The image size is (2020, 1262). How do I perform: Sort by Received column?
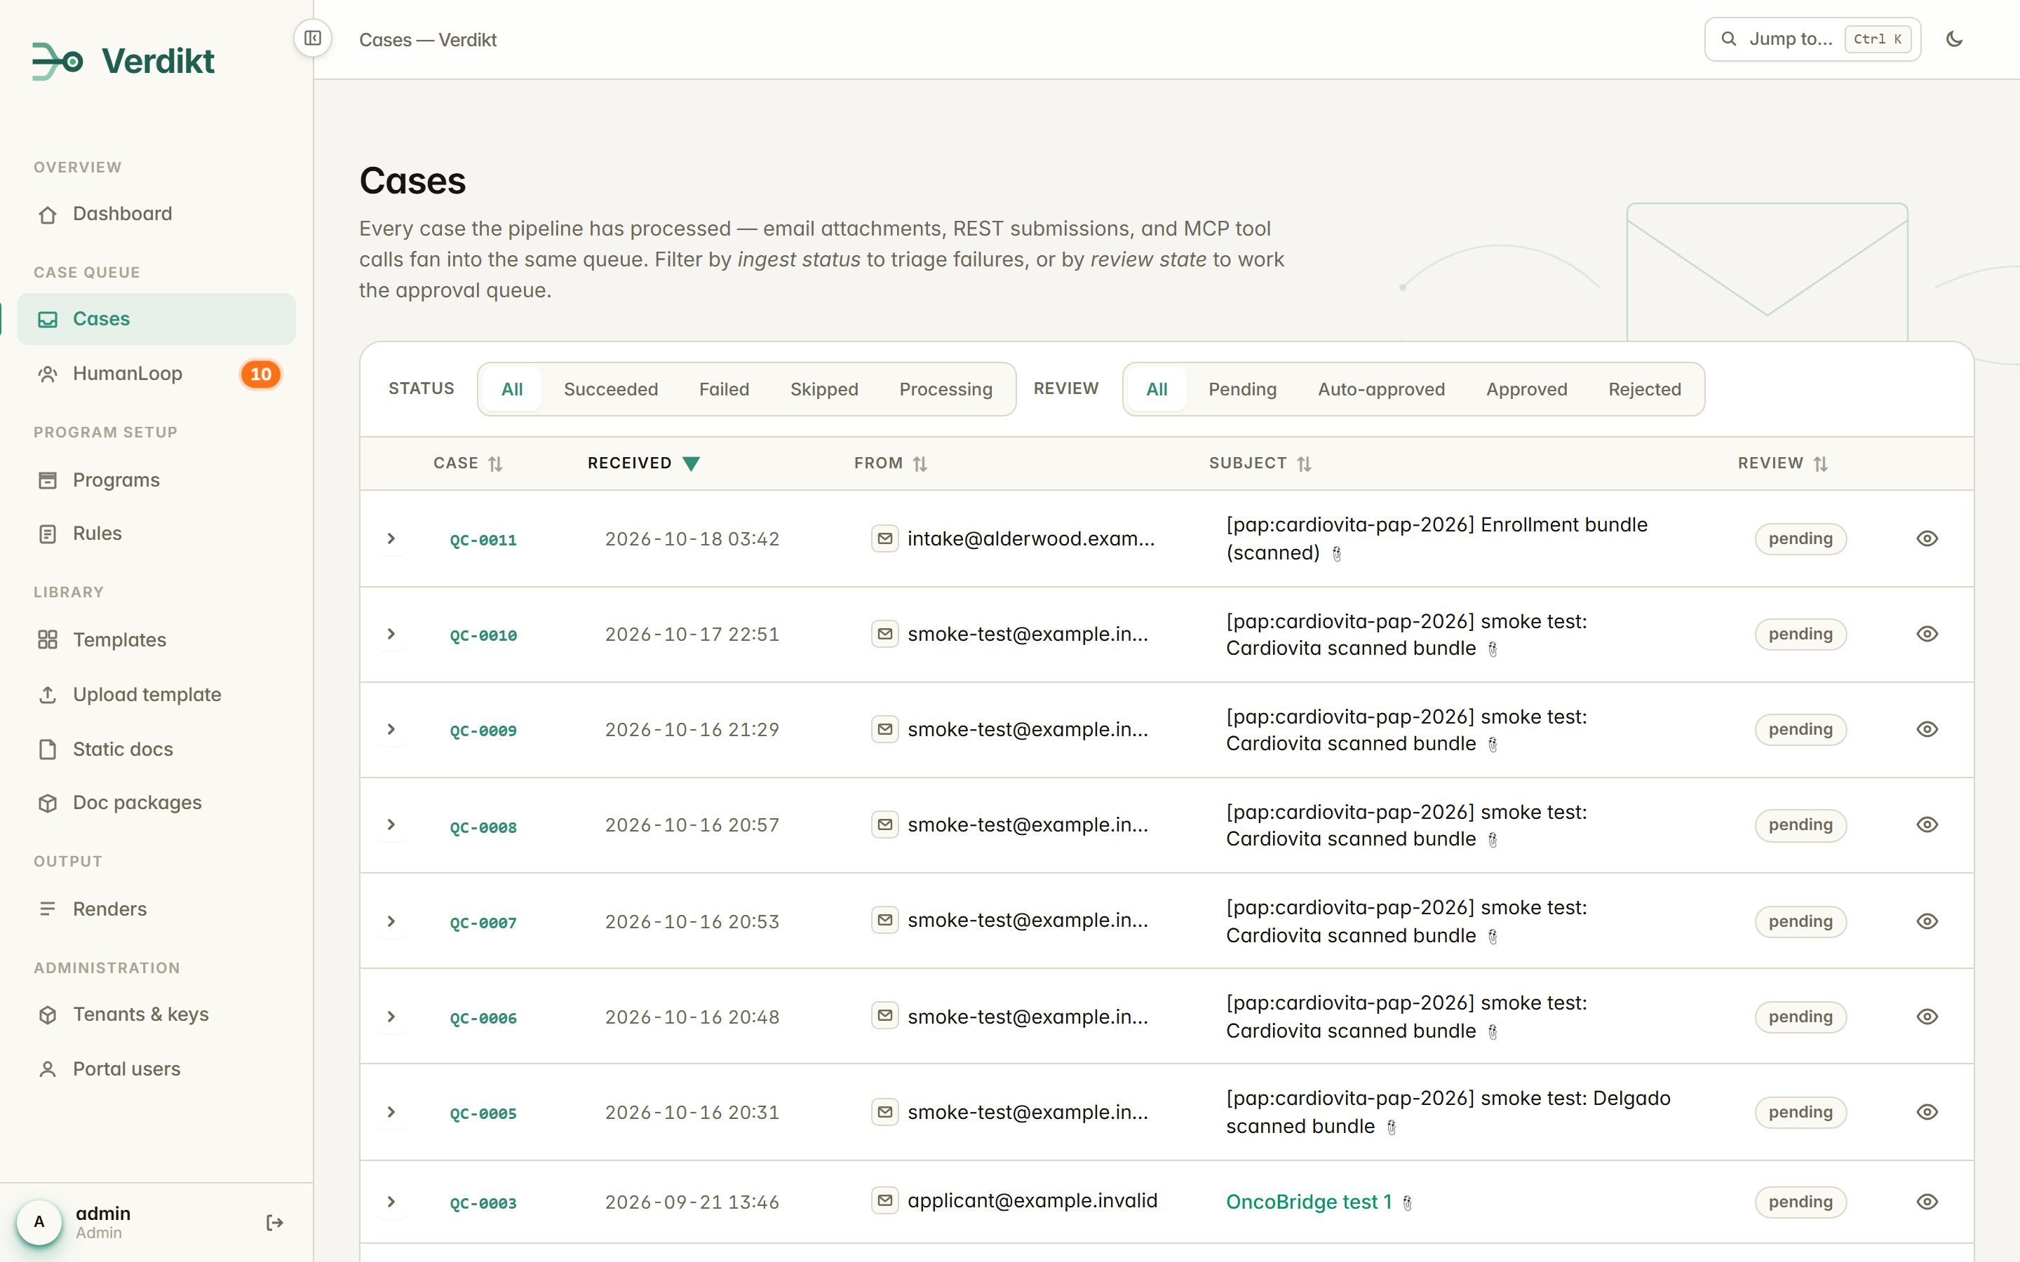[x=642, y=463]
